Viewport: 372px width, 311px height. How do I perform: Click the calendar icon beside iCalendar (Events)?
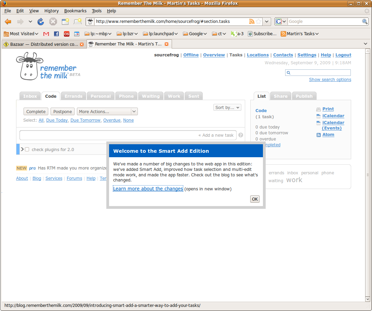(318, 123)
